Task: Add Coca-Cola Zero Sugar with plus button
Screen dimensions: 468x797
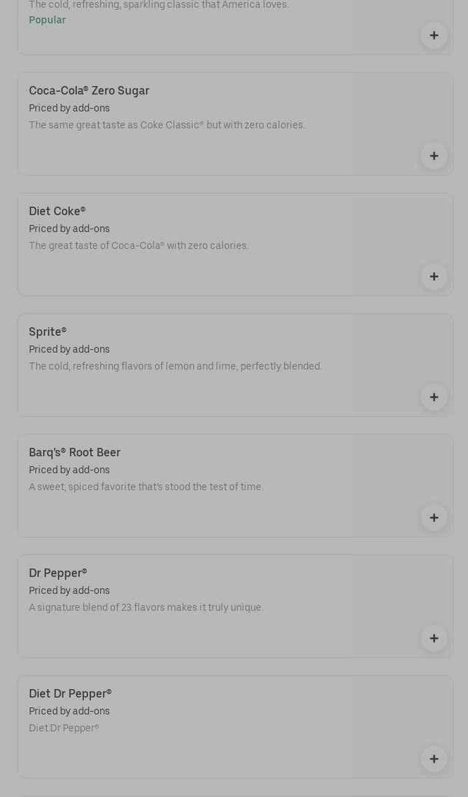Action: pyautogui.click(x=433, y=156)
